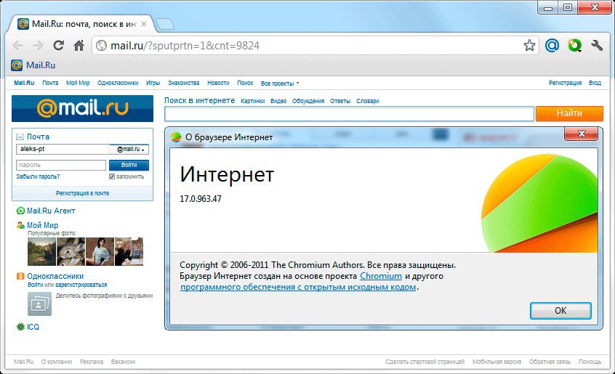Toggle the запомнить checkbox
This screenshot has width=615, height=374.
click(x=112, y=176)
